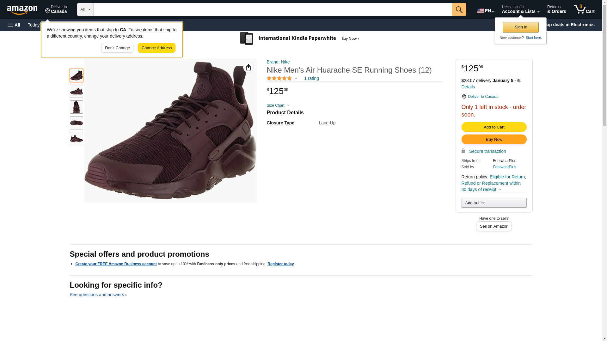
Task: Open the shopping cart
Action: coord(584,9)
